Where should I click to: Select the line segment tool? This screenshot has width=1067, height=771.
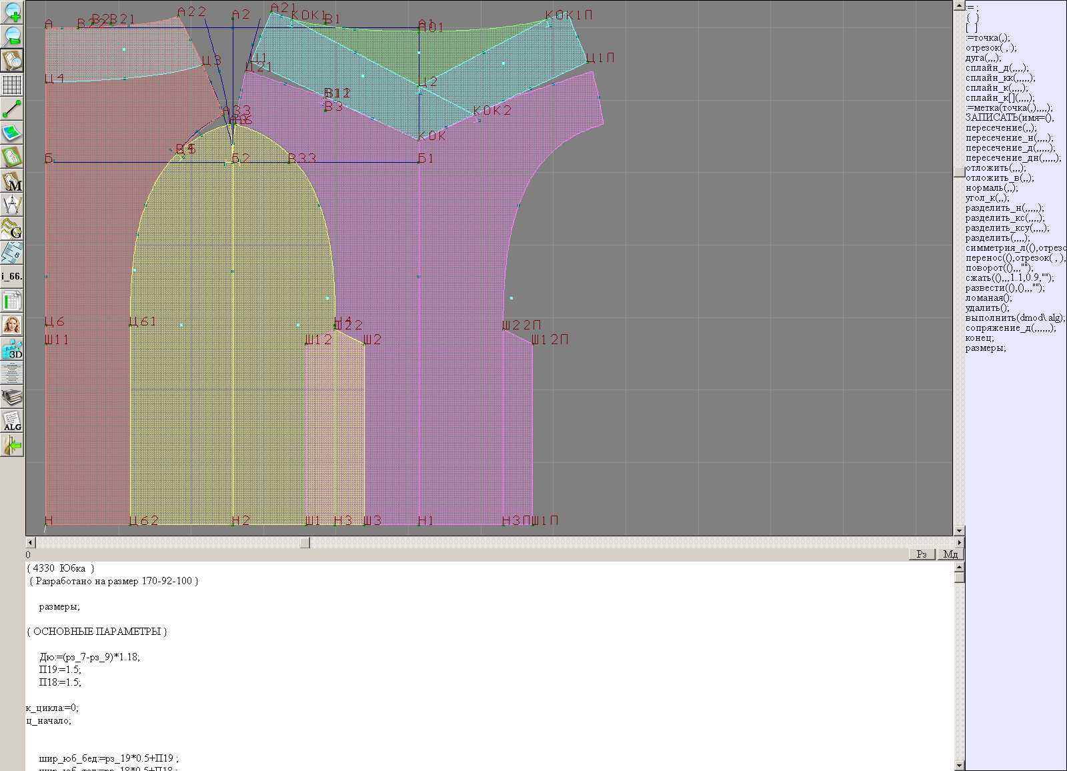[x=12, y=109]
